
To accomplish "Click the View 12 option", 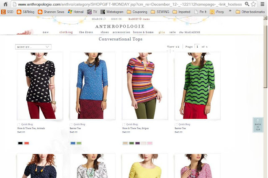I will pos(173,47).
